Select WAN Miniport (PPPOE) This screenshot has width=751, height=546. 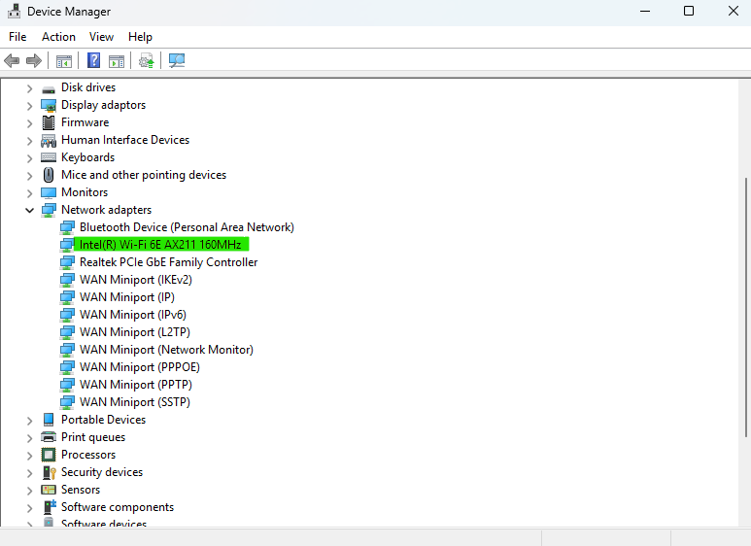139,367
